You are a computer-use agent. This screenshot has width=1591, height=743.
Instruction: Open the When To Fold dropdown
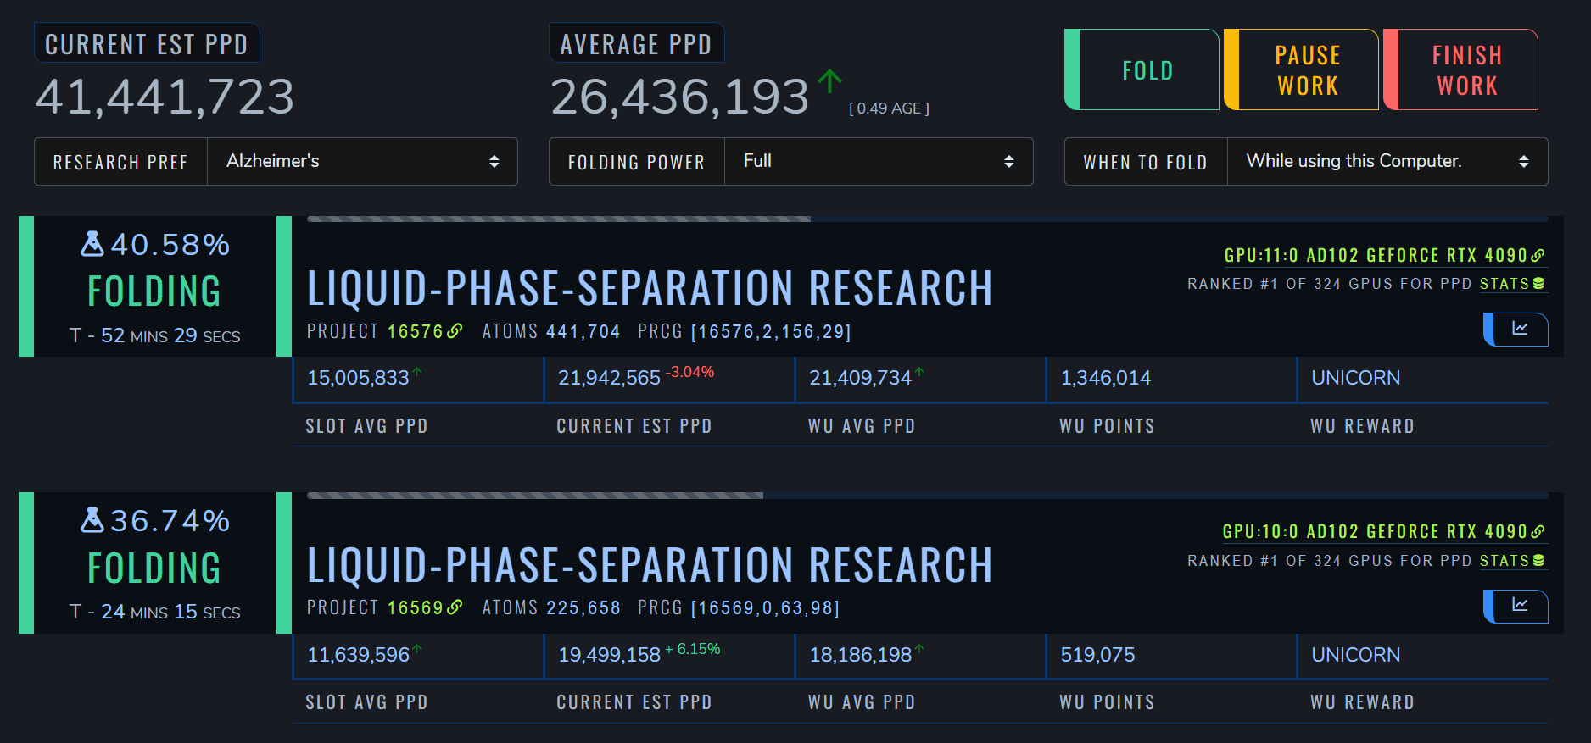[1387, 161]
